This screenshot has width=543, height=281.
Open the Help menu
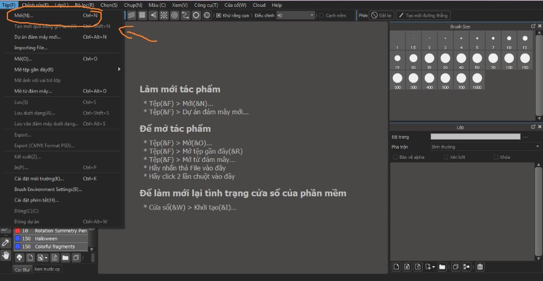tap(277, 5)
